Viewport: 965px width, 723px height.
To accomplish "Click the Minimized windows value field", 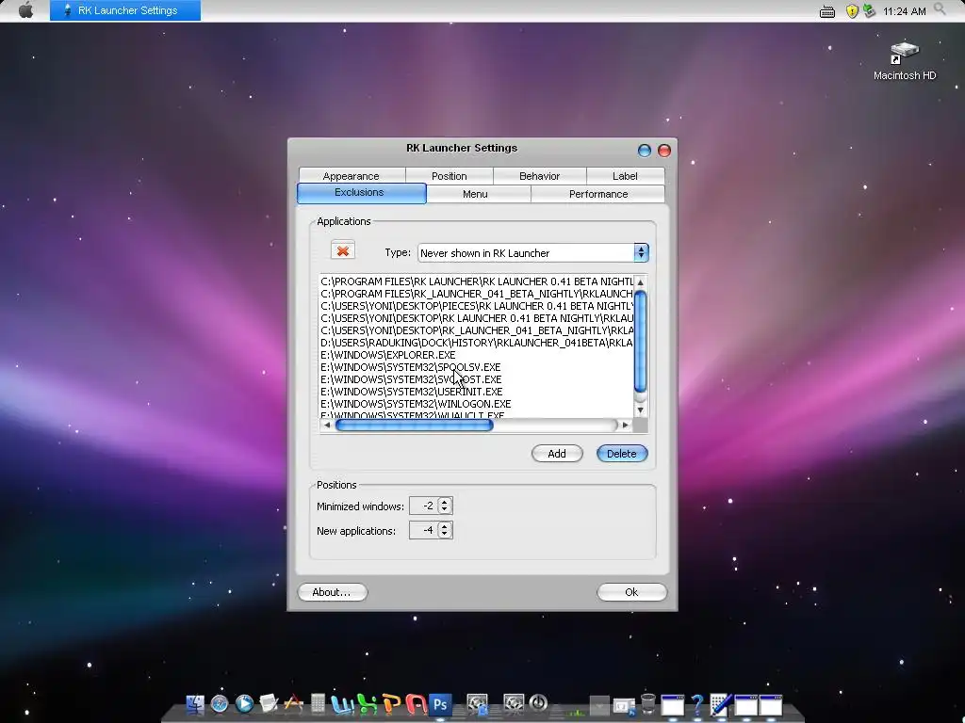I will tap(424, 506).
